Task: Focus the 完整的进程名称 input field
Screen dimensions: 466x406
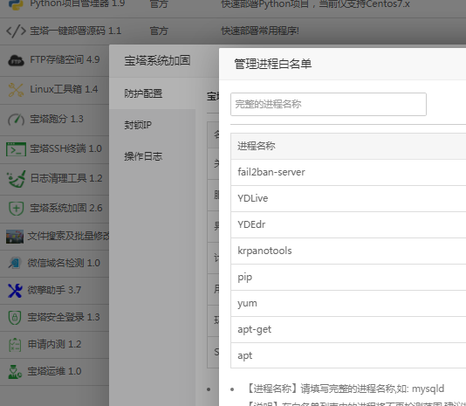Action: [328, 105]
